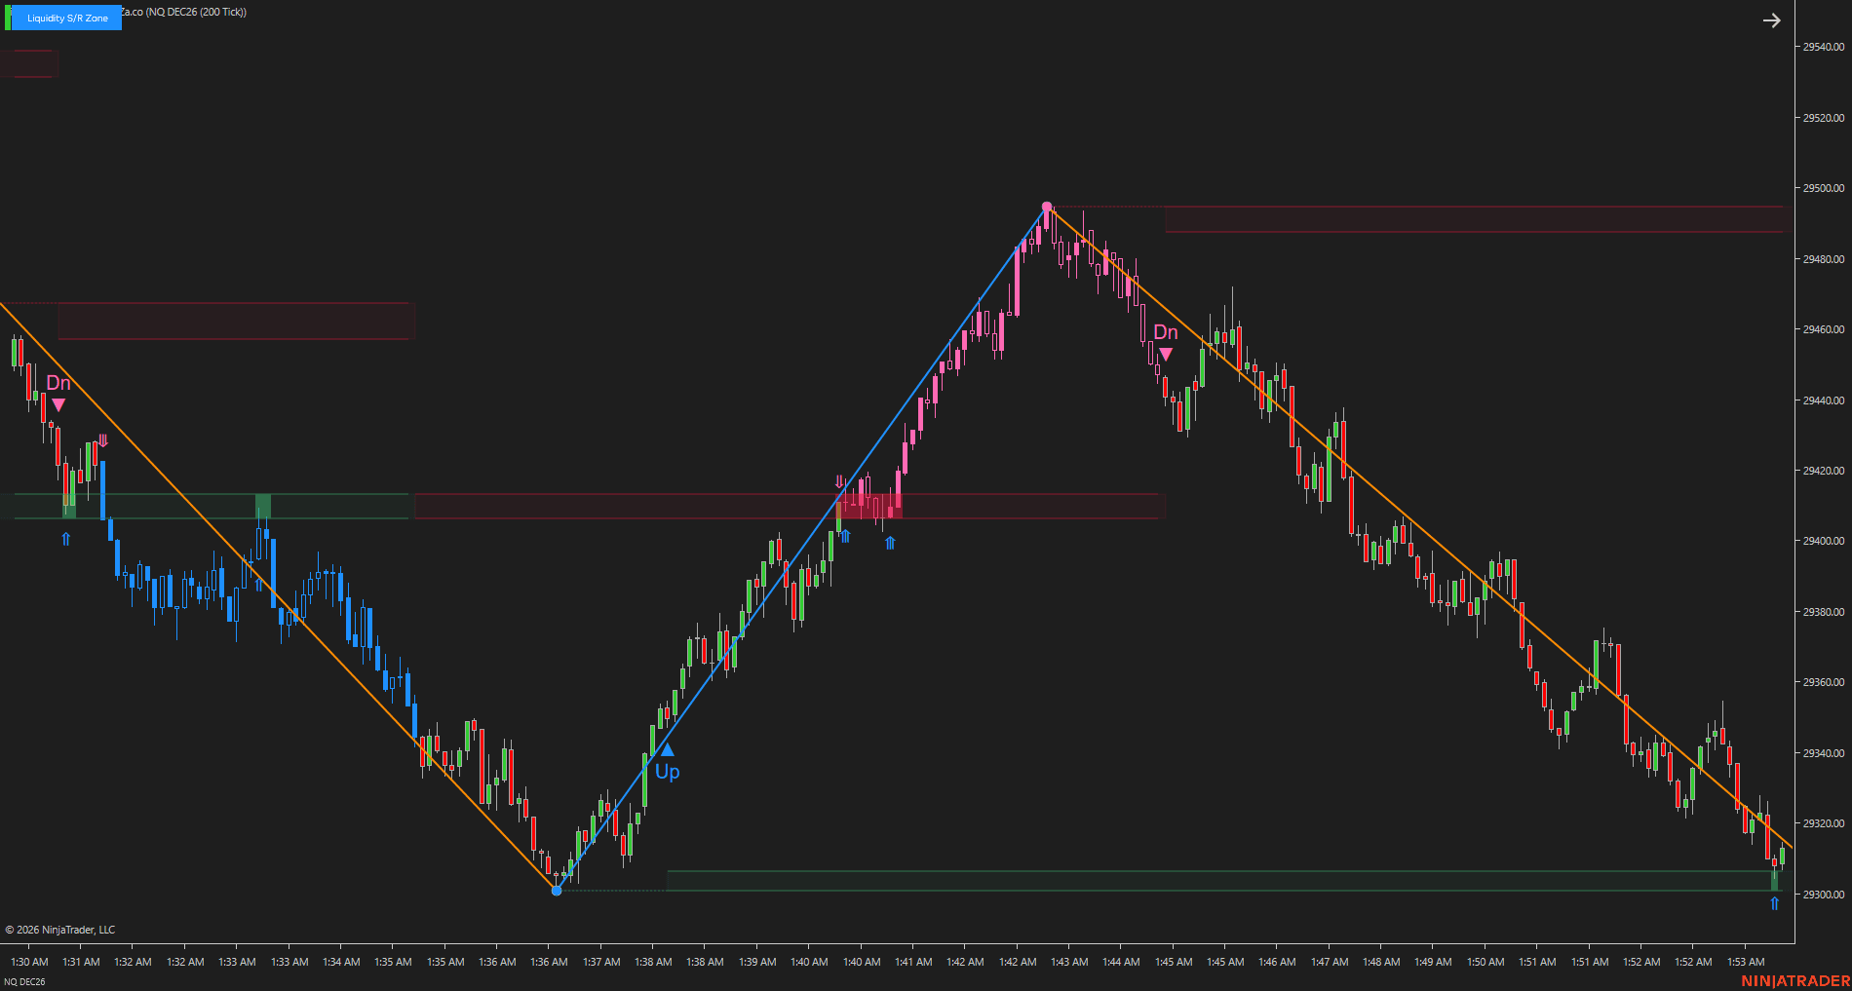The image size is (1852, 991).
Task: Click the 29460.00 price axis label
Action: click(x=1823, y=329)
